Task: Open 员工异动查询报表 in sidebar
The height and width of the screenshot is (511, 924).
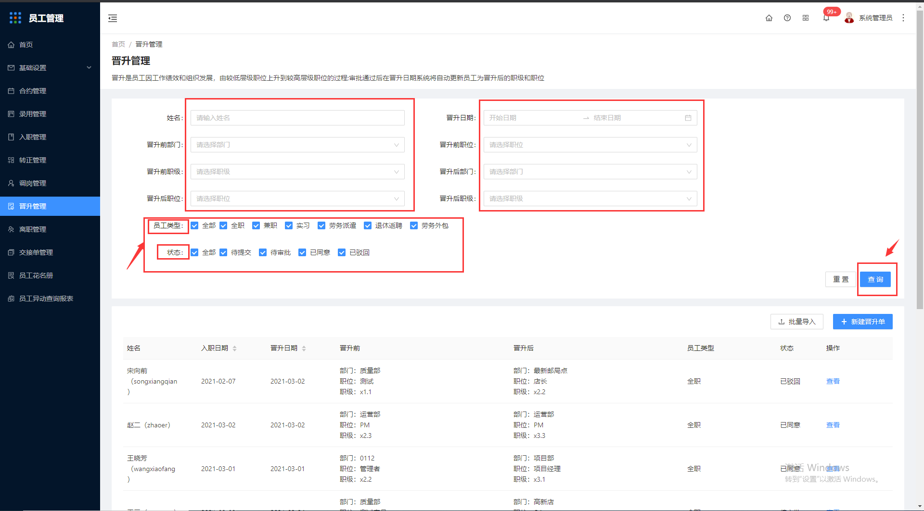Action: pos(50,299)
